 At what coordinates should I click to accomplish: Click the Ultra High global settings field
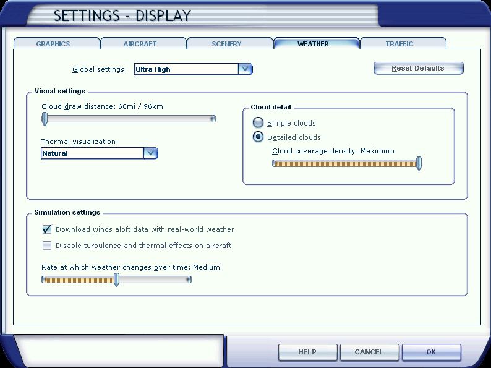[186, 69]
